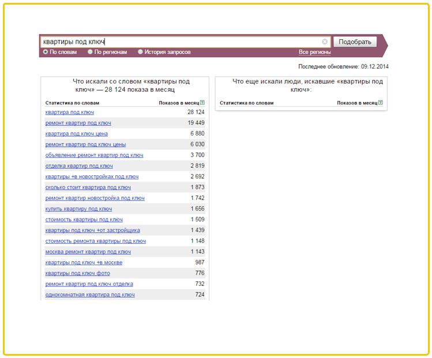Click "купить квартиру под ключ" link

click(x=78, y=209)
